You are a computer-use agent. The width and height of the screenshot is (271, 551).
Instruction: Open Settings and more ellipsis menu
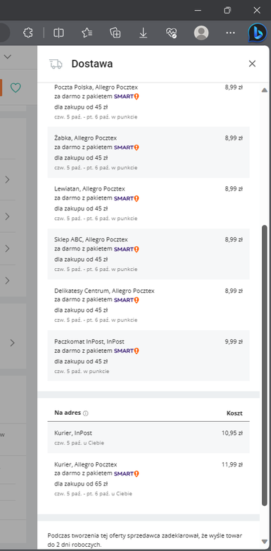[230, 33]
